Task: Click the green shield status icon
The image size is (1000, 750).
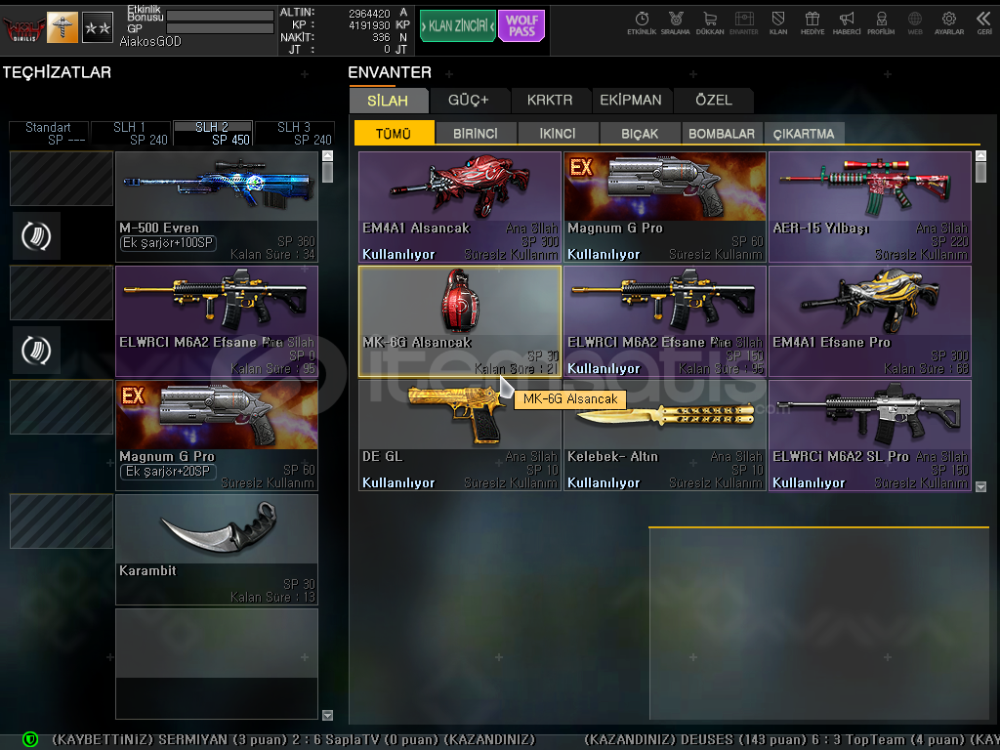Action: [30, 739]
